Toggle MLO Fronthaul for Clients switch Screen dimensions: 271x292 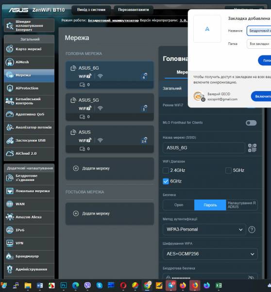(x=251, y=123)
